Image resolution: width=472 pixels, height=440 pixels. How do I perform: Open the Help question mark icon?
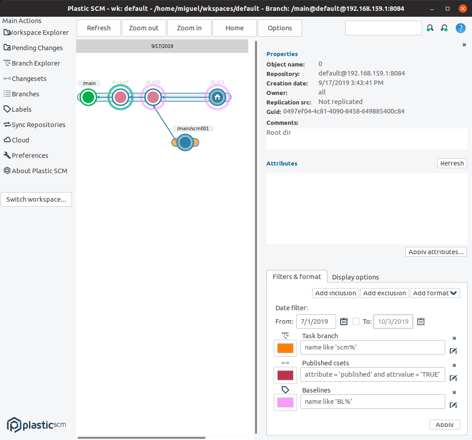(460, 28)
